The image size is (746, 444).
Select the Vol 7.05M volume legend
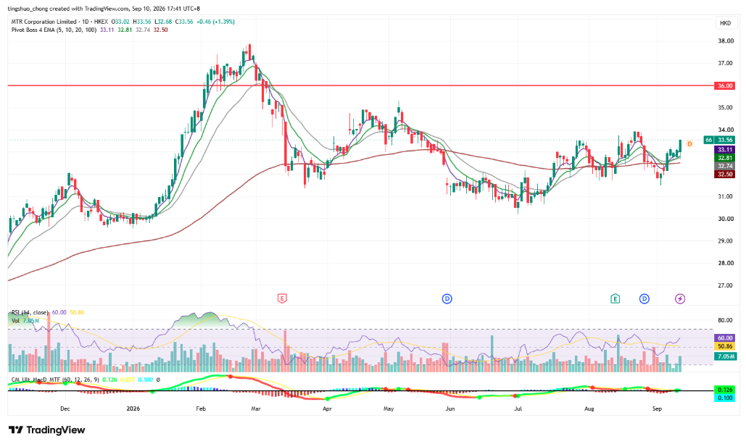click(x=25, y=320)
